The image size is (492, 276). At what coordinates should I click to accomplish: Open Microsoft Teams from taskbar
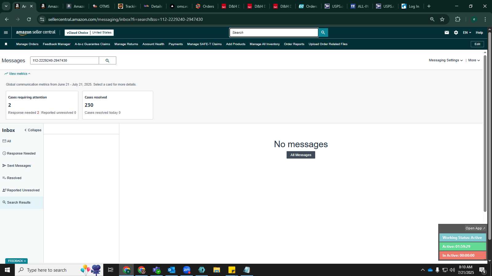[157, 270]
